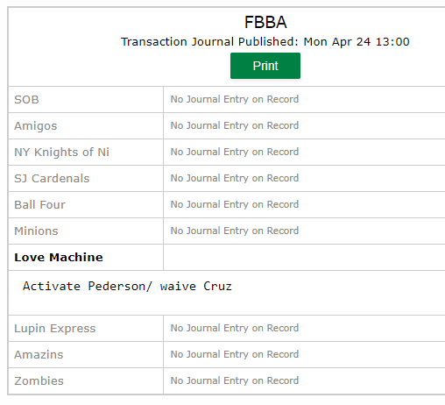Click the Transaction Journal Published date heading

[x=265, y=42]
